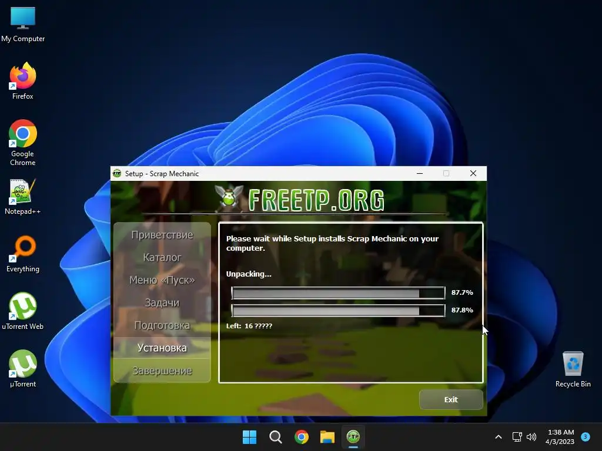Click the Setup window title icon
The image size is (602, 451).
(x=117, y=173)
